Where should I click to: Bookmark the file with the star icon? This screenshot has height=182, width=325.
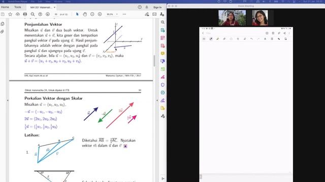coord(10,14)
